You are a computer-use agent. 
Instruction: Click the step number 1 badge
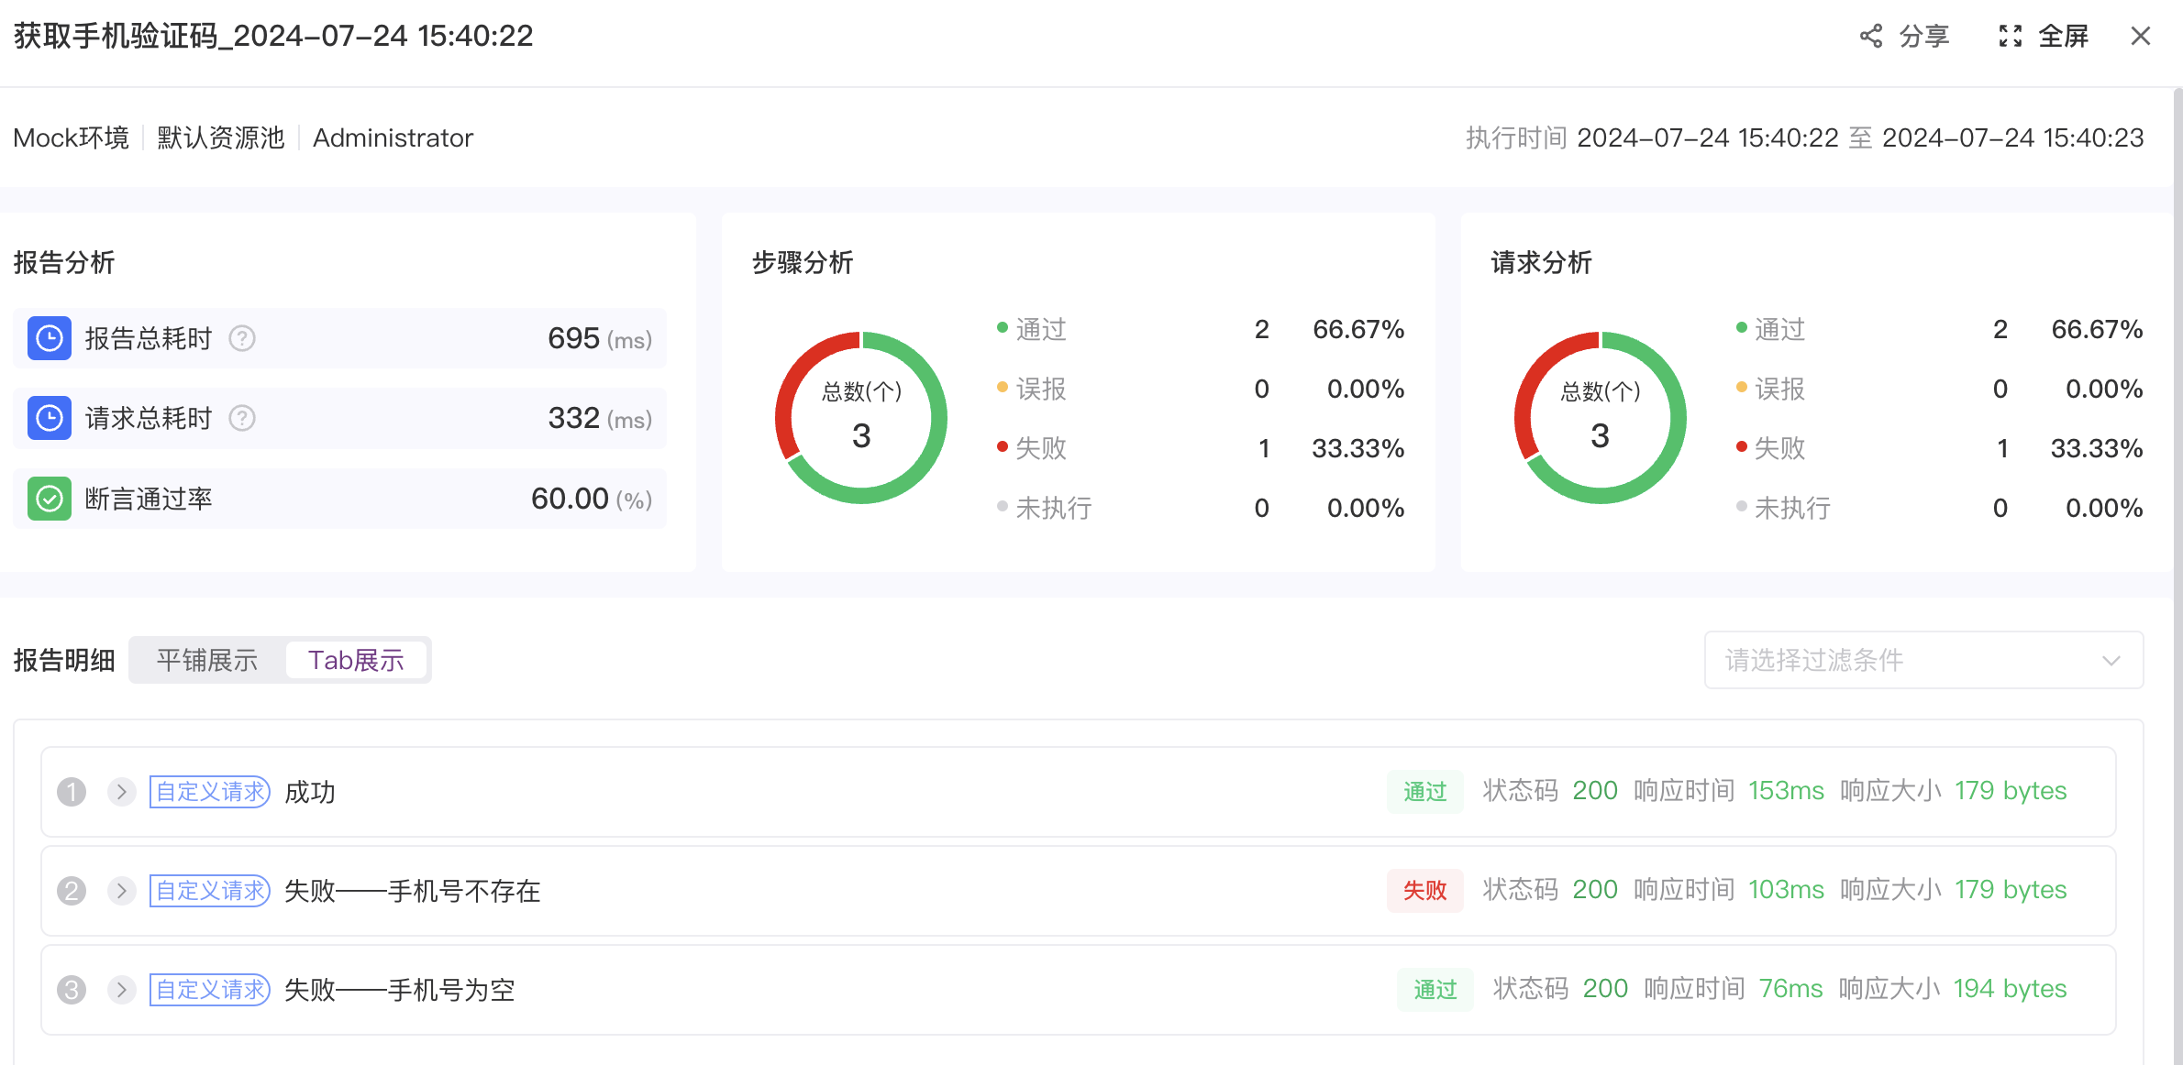(72, 792)
